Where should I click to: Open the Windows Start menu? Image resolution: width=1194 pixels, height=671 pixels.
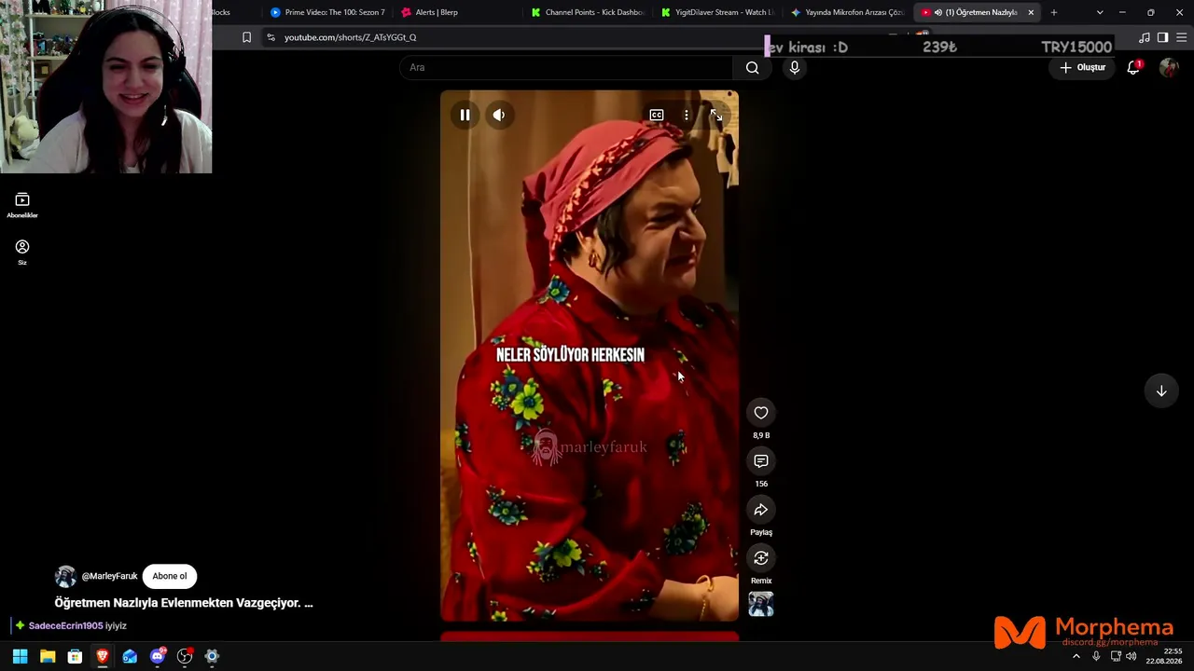[20, 656]
